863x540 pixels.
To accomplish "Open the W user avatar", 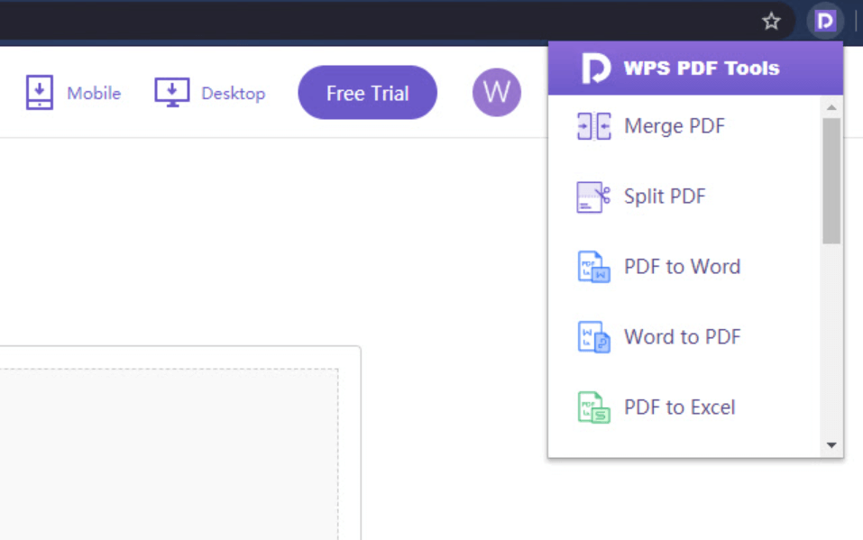I will [497, 92].
